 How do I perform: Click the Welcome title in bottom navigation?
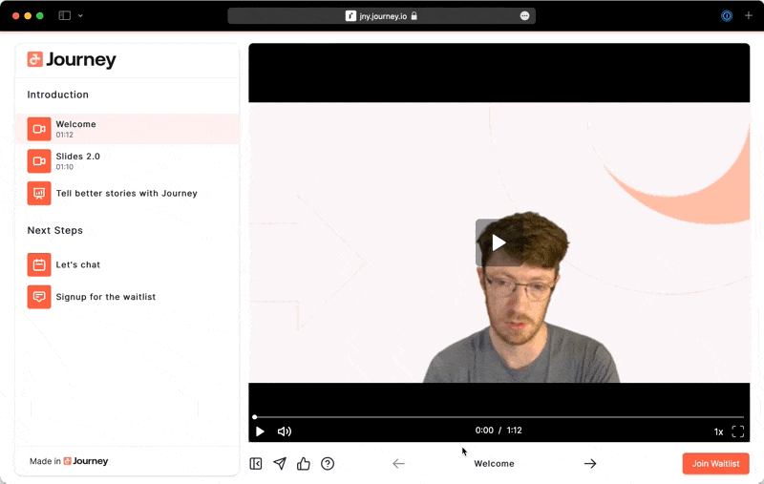pos(494,464)
